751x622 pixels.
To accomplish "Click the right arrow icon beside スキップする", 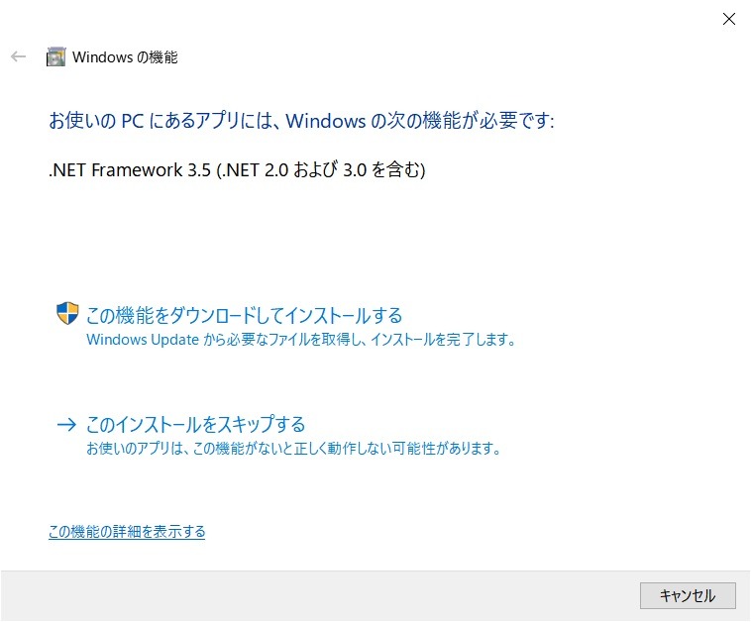I will click(x=66, y=424).
